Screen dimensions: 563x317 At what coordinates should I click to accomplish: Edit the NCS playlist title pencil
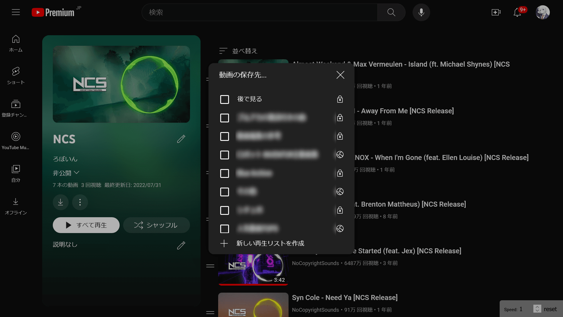tap(181, 139)
